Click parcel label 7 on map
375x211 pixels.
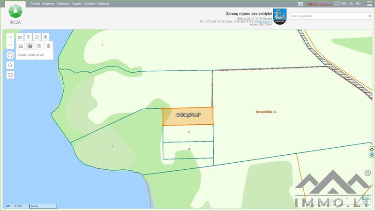(x=102, y=45)
